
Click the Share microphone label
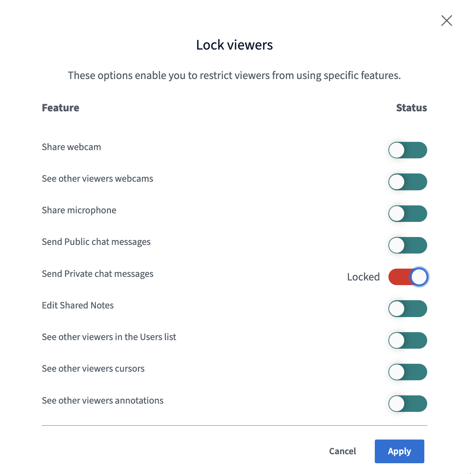click(x=79, y=210)
